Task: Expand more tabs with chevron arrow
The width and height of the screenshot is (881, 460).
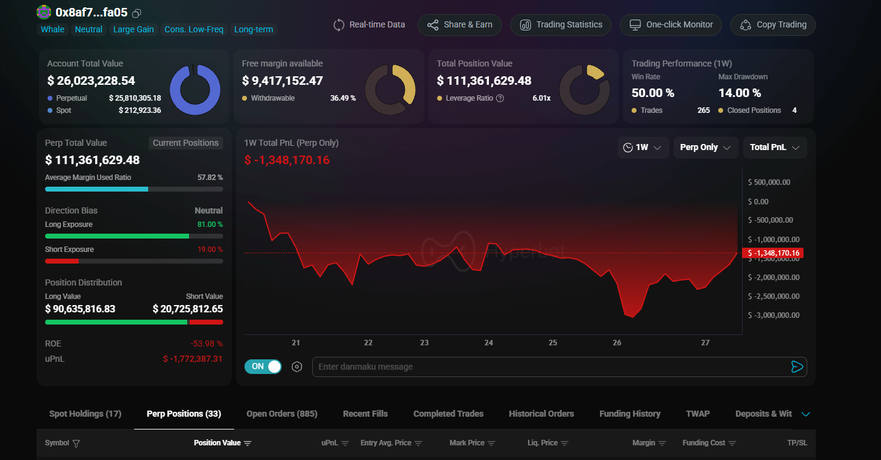Action: click(805, 414)
